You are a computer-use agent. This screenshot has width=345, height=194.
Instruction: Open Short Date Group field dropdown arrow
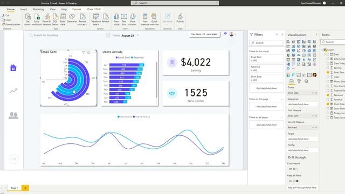[313, 93]
